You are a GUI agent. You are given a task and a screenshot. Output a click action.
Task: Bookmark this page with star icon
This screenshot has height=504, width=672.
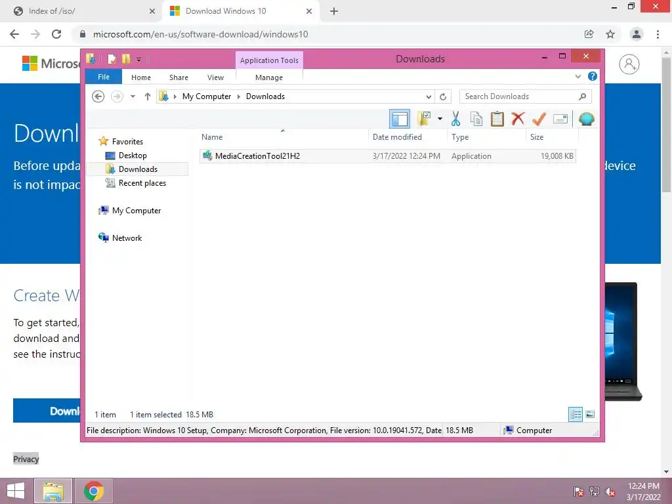click(610, 34)
